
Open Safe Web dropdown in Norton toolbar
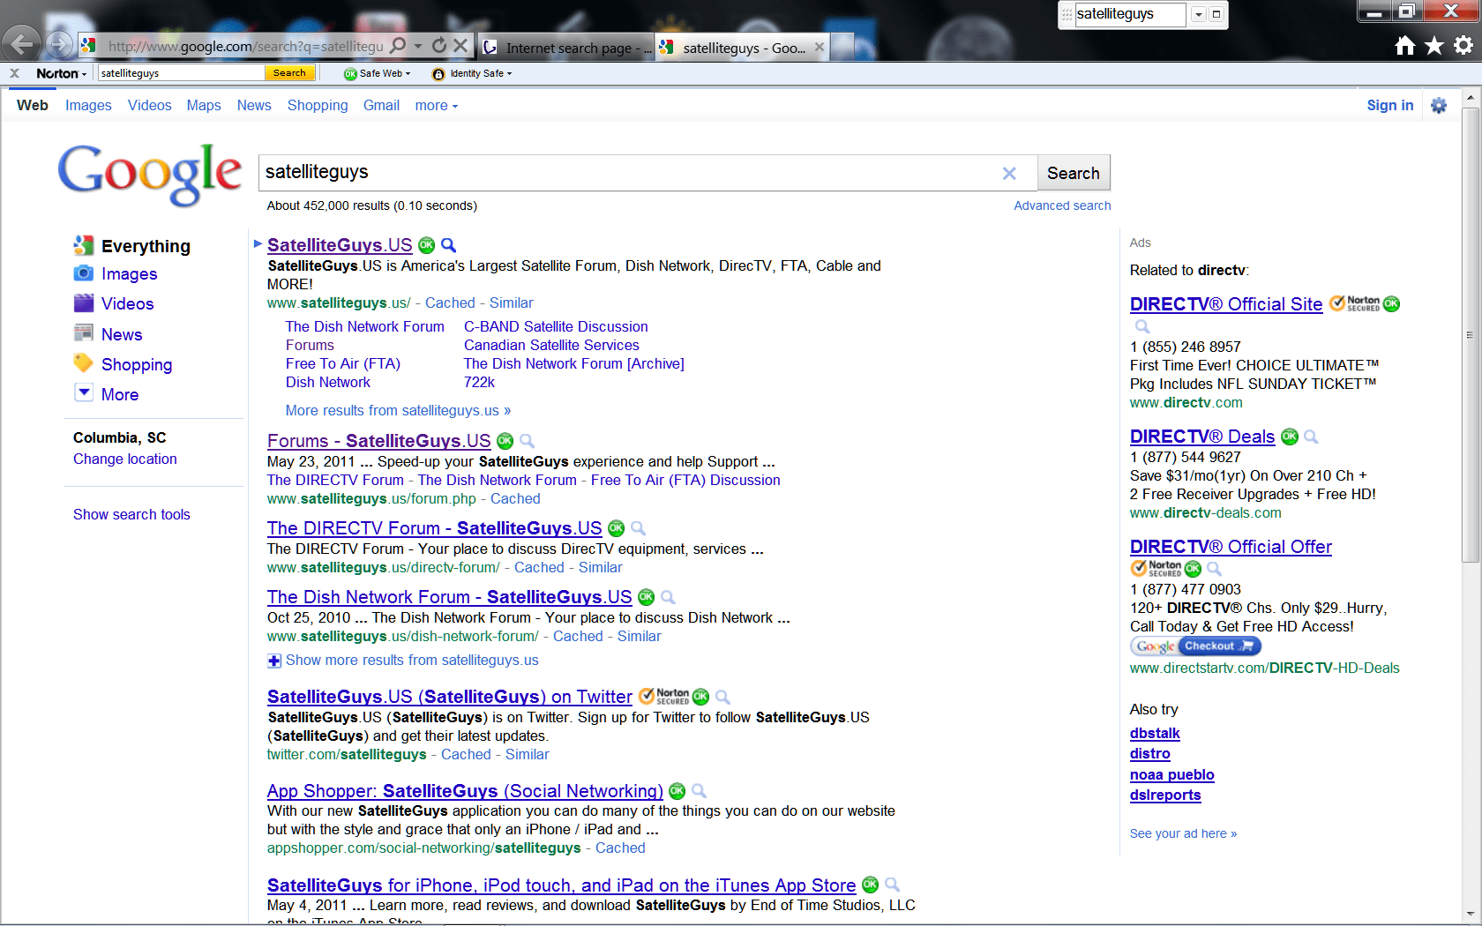(378, 73)
